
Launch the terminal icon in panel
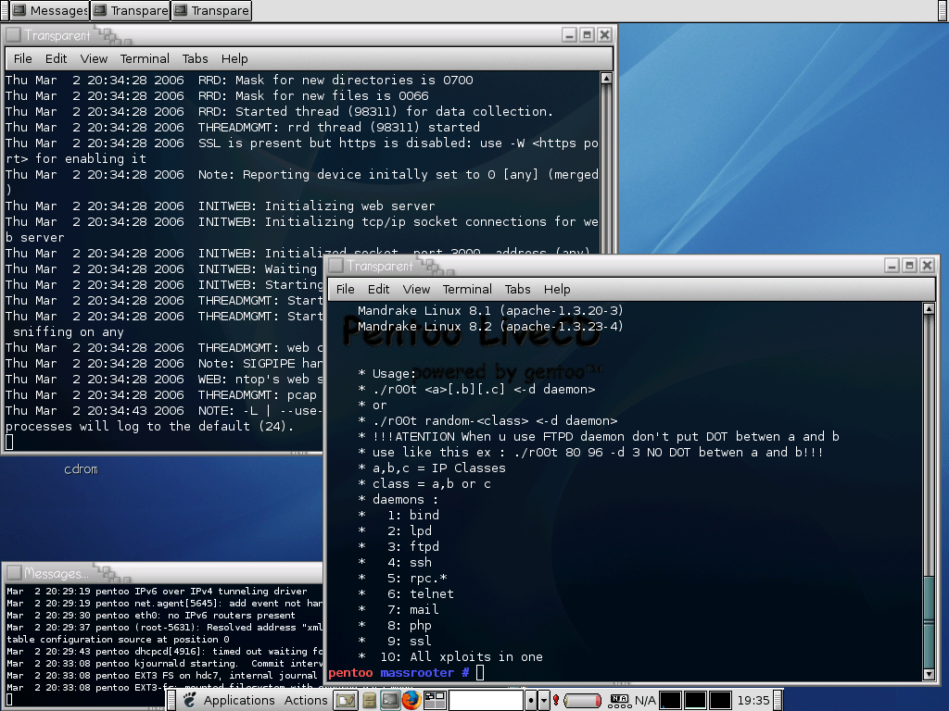(x=389, y=700)
